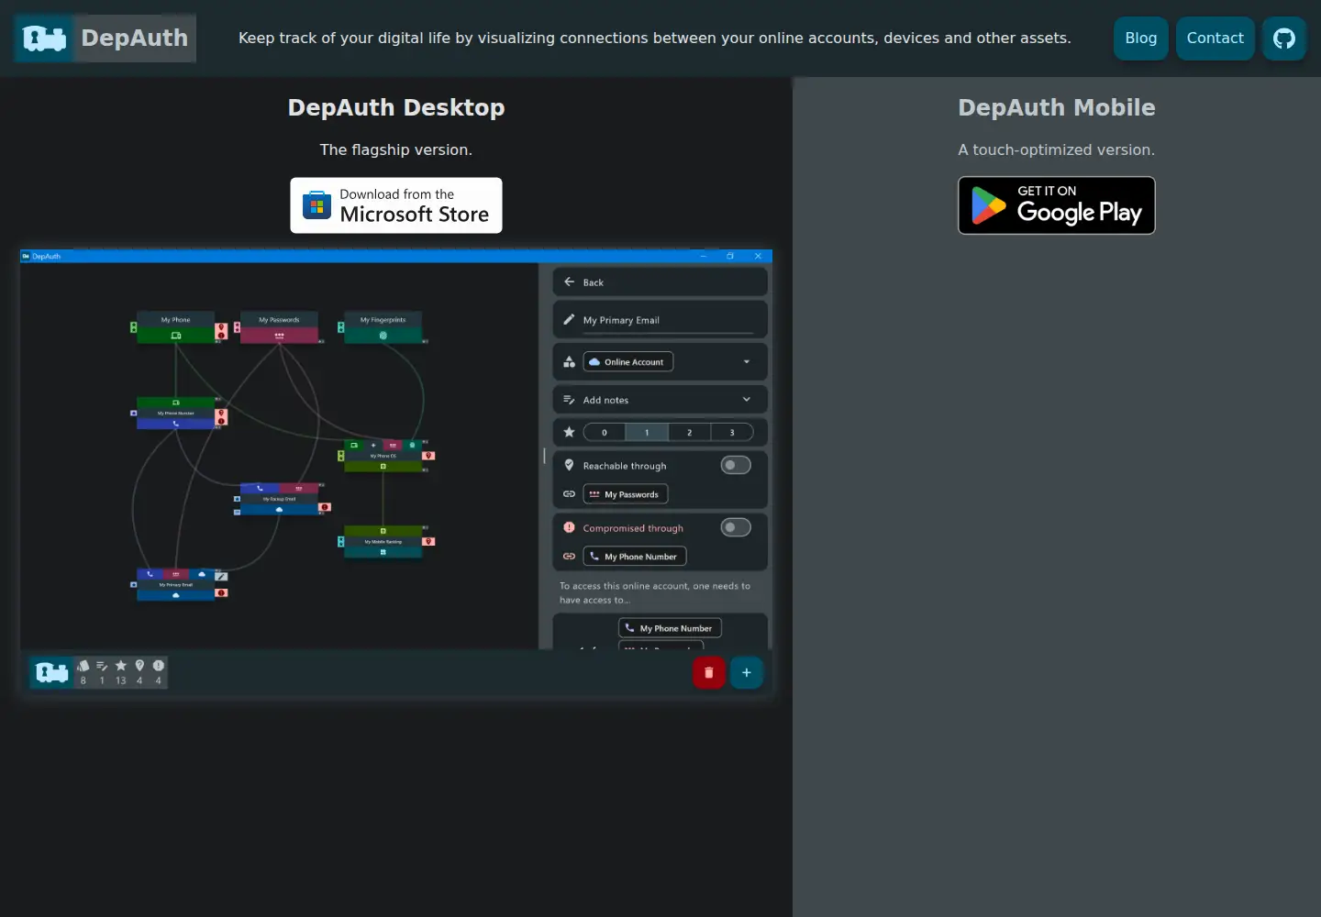The width and height of the screenshot is (1321, 917).
Task: Click the DepAuth brand name link
Action: pos(135,39)
